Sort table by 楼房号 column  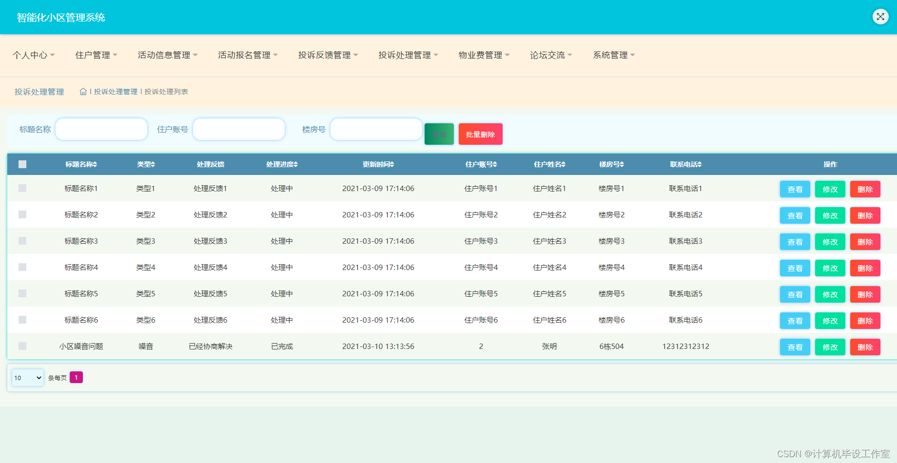(x=611, y=164)
